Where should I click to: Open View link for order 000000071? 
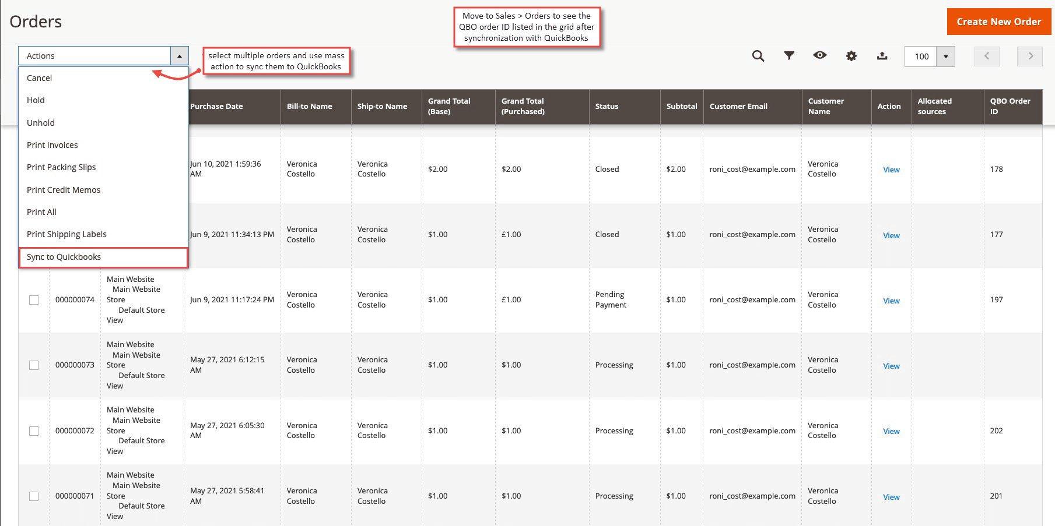pos(891,497)
